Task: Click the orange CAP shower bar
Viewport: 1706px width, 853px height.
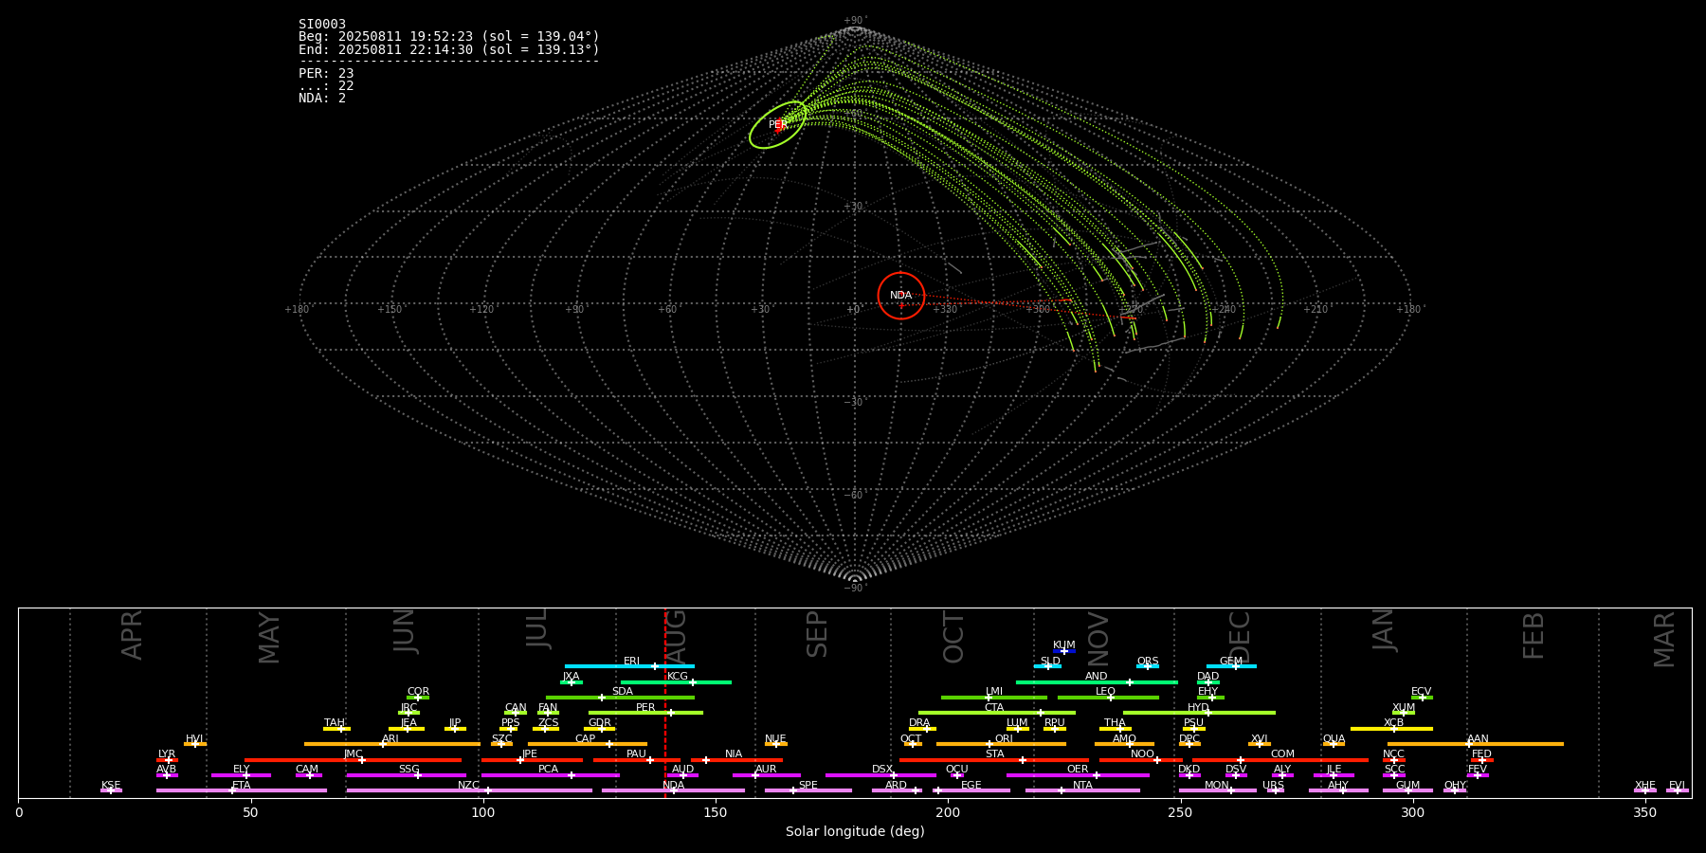Action: point(588,744)
